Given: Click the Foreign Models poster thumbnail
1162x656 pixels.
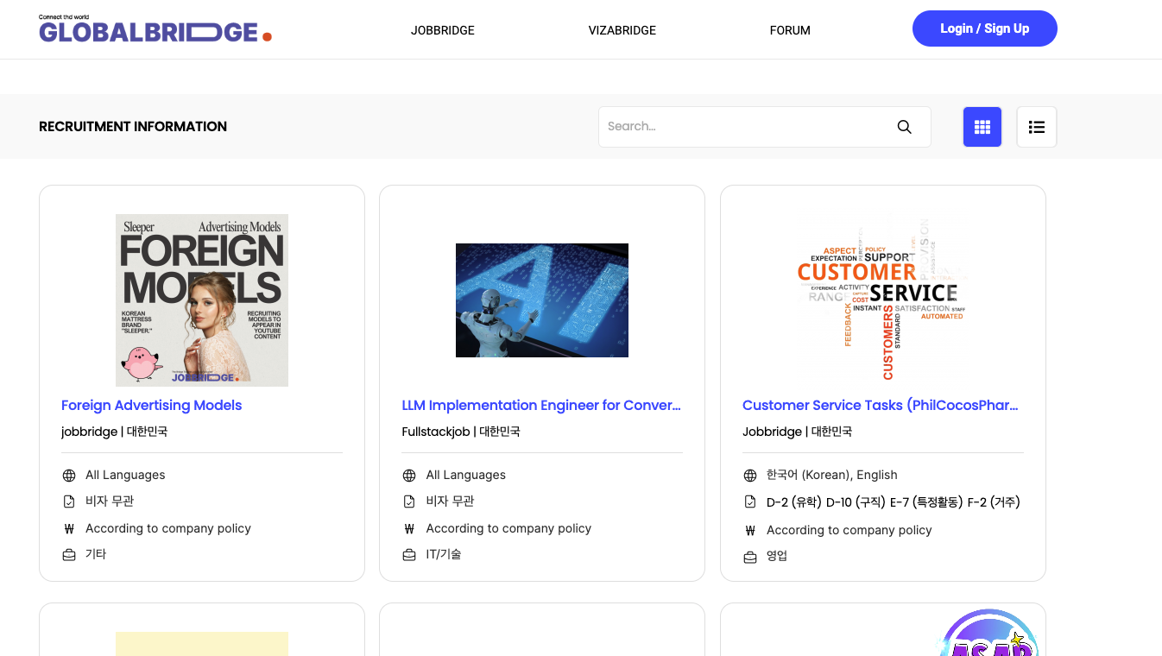Looking at the screenshot, I should click(x=202, y=300).
